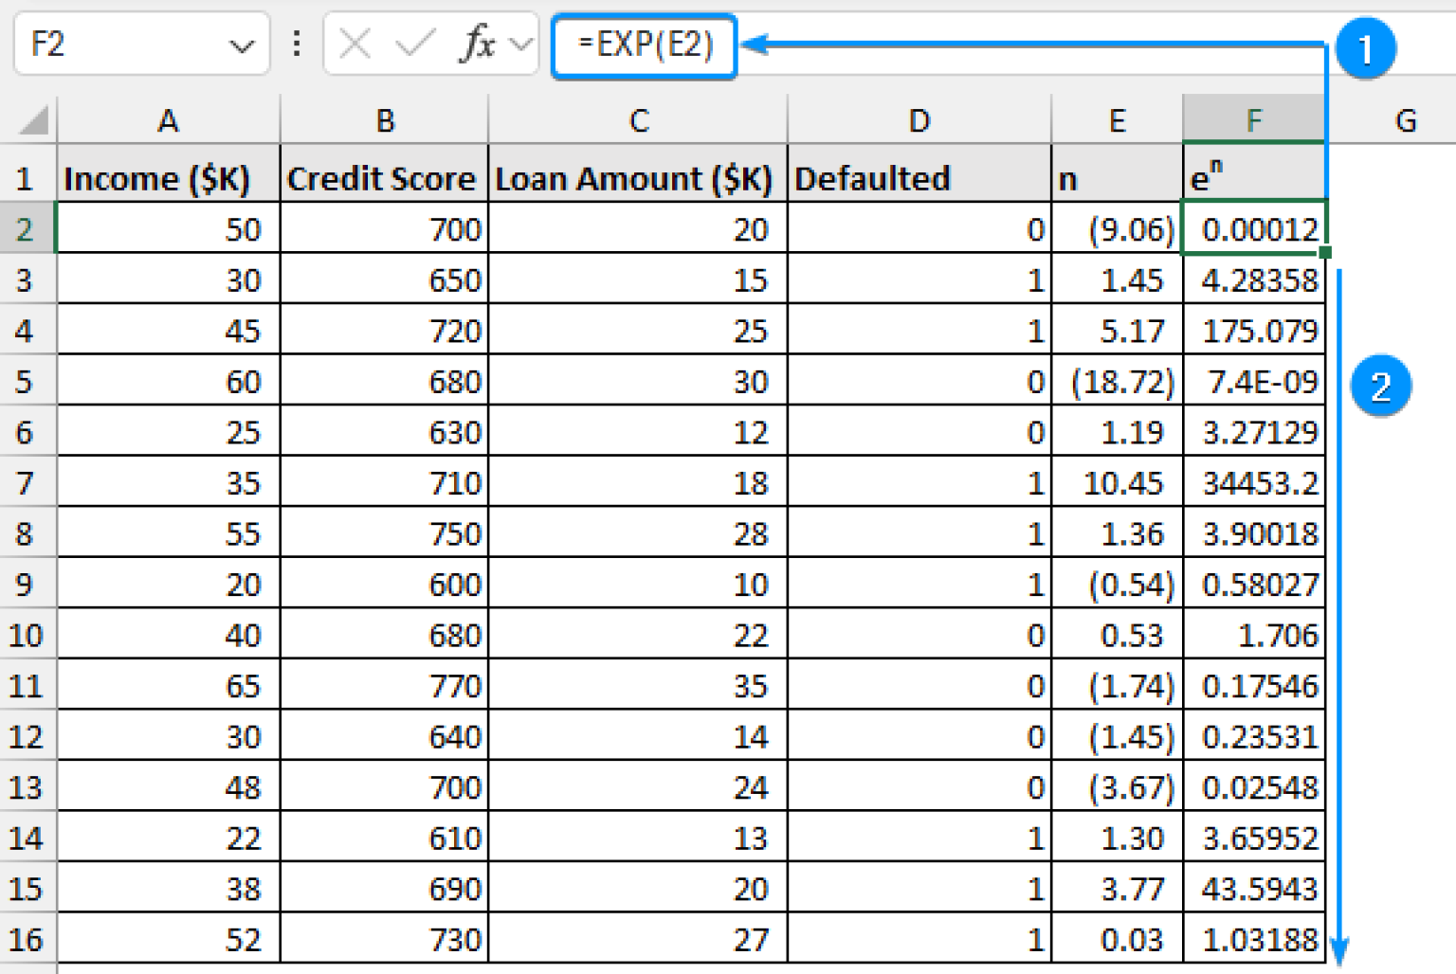Select column header A

click(168, 118)
